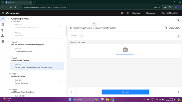The height and width of the screenshot is (102, 182).
Task: Open Windows Start menu
Action: (x=70, y=100)
